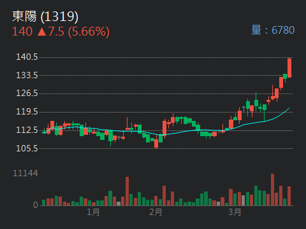Image resolution: width=306 pixels, height=229 pixels.
Task: Click the 3月 date axis label
Action: click(235, 212)
